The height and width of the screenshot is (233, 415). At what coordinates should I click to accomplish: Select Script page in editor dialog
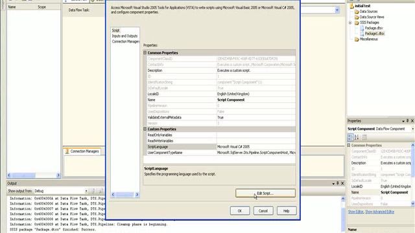115,30
